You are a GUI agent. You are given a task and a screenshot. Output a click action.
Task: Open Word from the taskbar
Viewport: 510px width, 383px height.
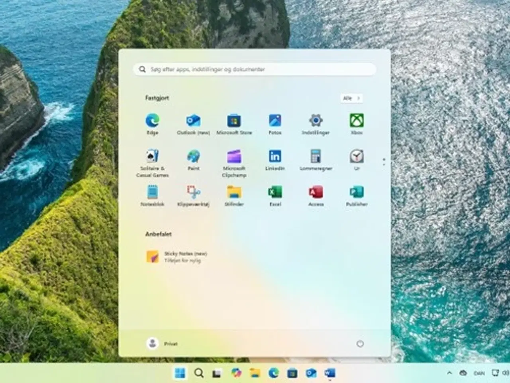[x=330, y=373]
